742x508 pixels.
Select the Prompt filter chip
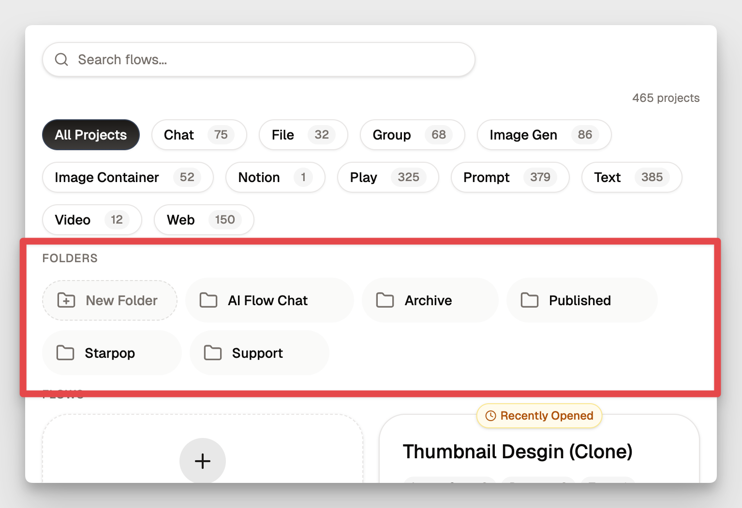pos(509,177)
